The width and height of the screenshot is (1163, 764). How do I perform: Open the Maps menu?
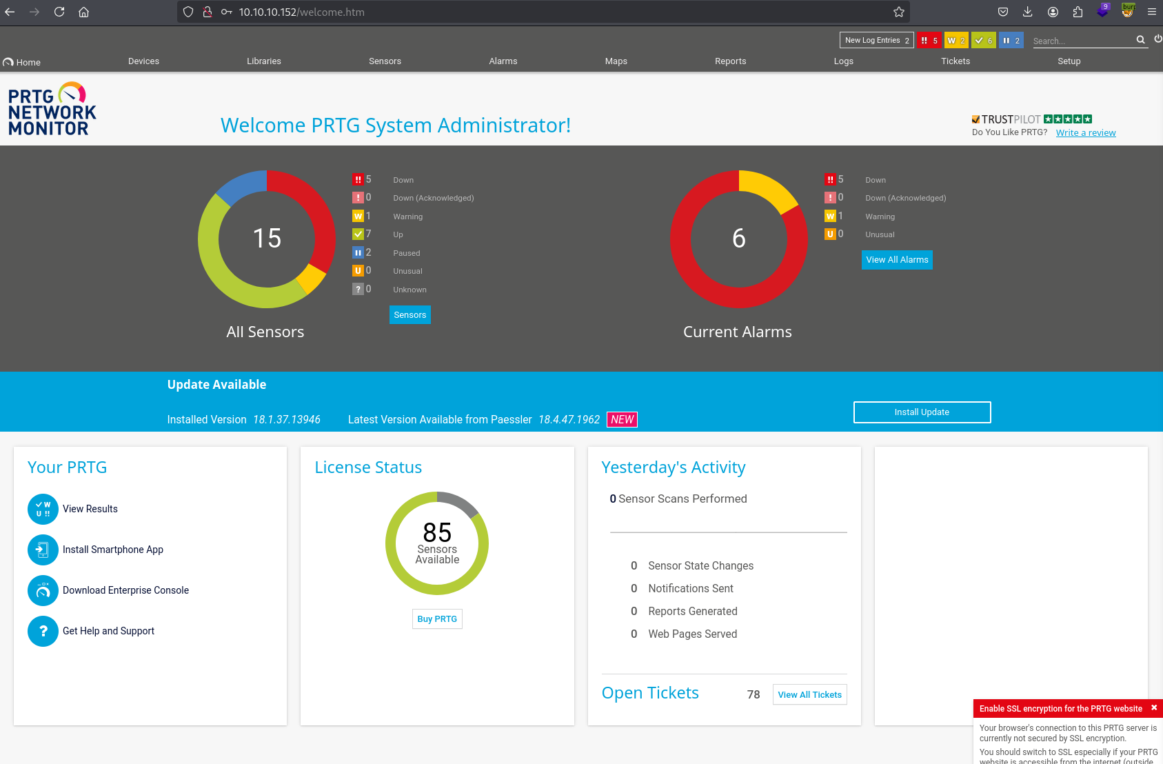click(616, 61)
